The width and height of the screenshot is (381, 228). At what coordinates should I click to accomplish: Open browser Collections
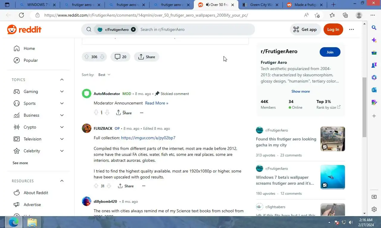click(x=345, y=15)
